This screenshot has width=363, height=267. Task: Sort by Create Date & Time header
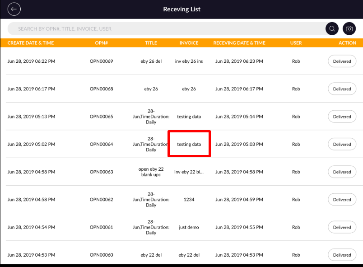pyautogui.click(x=31, y=43)
